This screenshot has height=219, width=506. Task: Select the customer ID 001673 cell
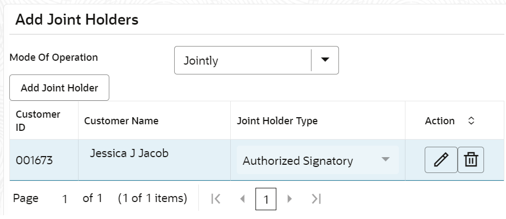coord(44,160)
